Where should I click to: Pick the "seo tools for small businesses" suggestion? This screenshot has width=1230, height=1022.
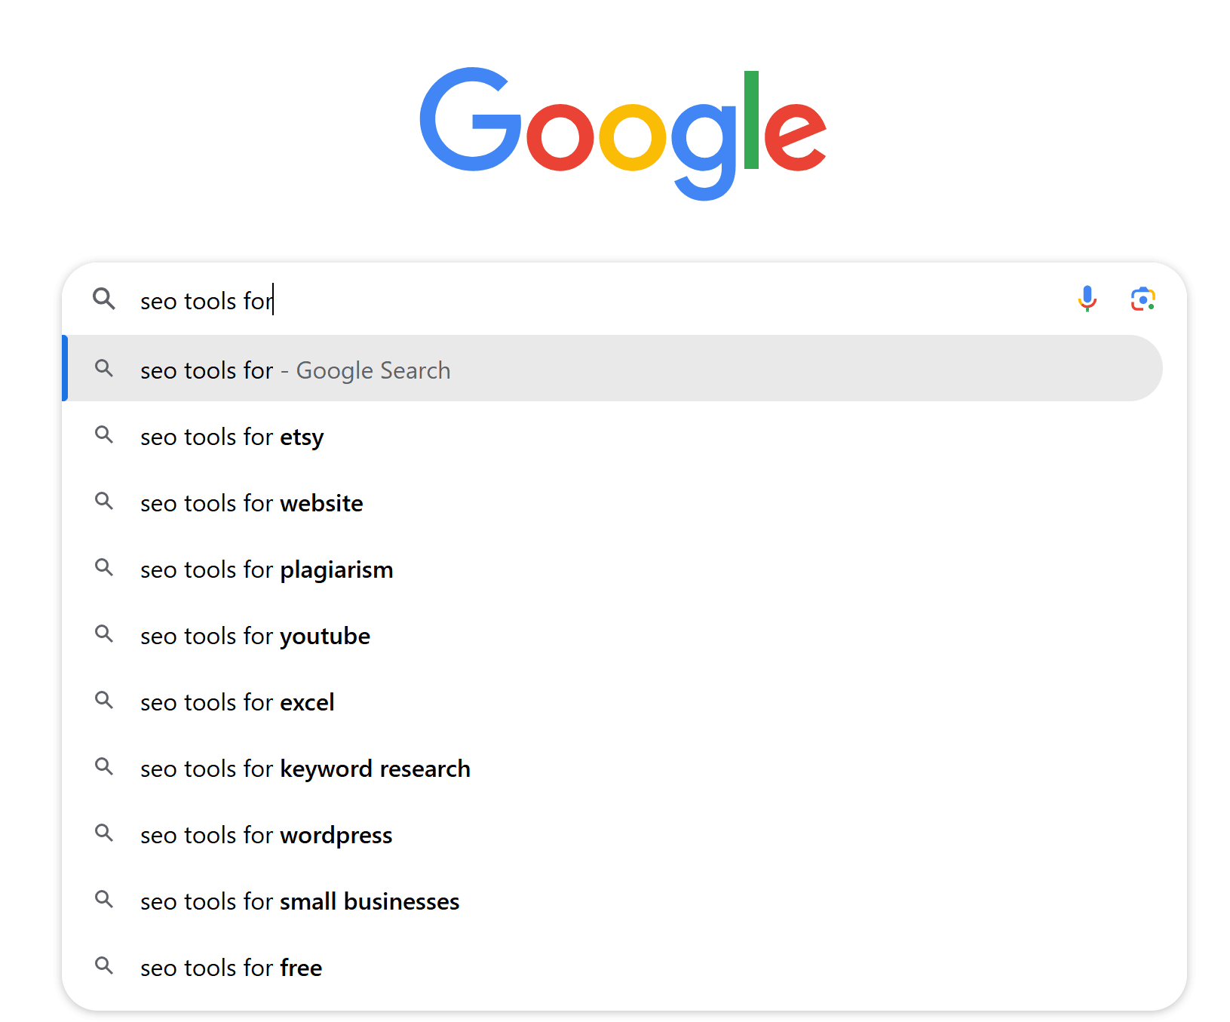(612, 901)
